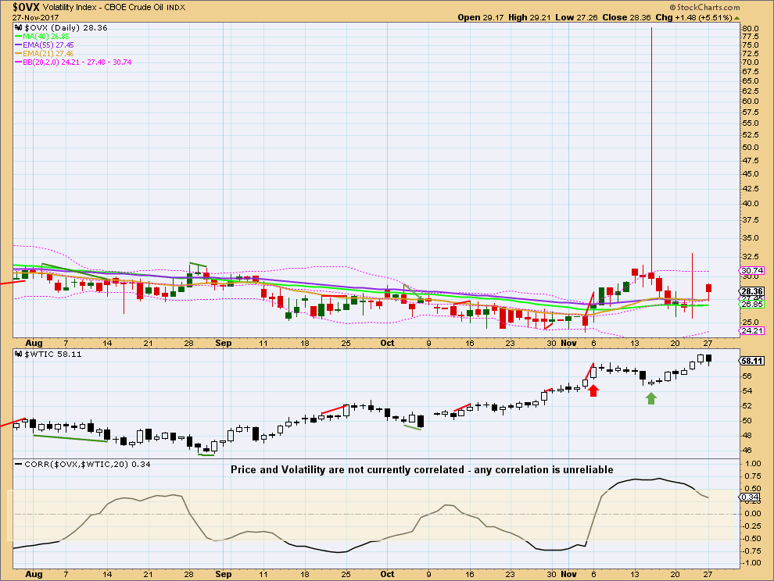This screenshot has height=581, width=774.
Task: Click the Low 27.26 value
Action: (576, 17)
